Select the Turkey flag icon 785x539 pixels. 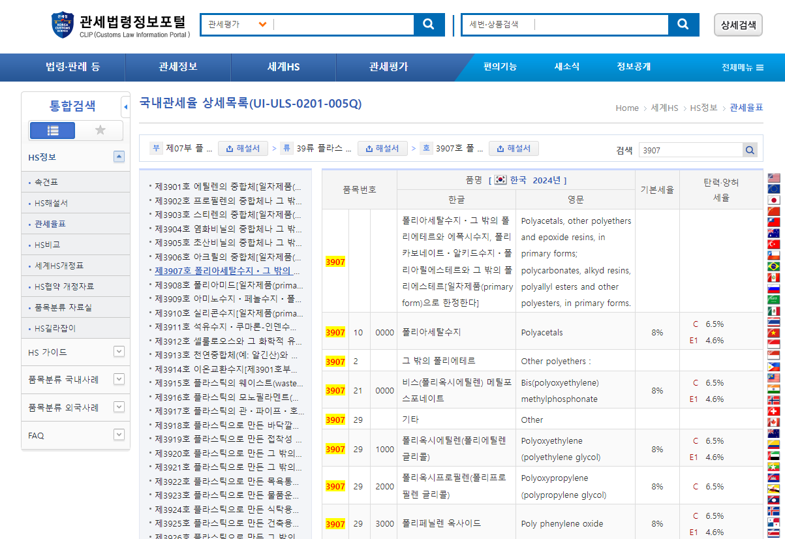pyautogui.click(x=774, y=244)
